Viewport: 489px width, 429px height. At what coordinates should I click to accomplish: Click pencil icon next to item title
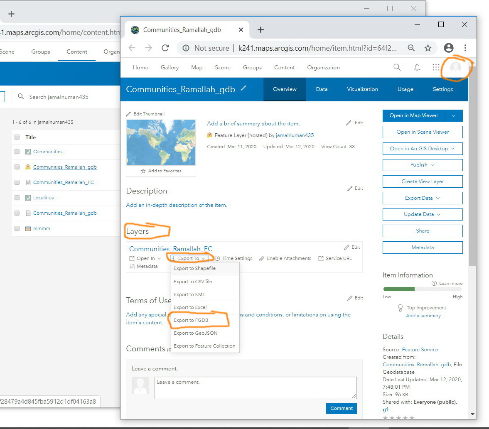click(243, 88)
